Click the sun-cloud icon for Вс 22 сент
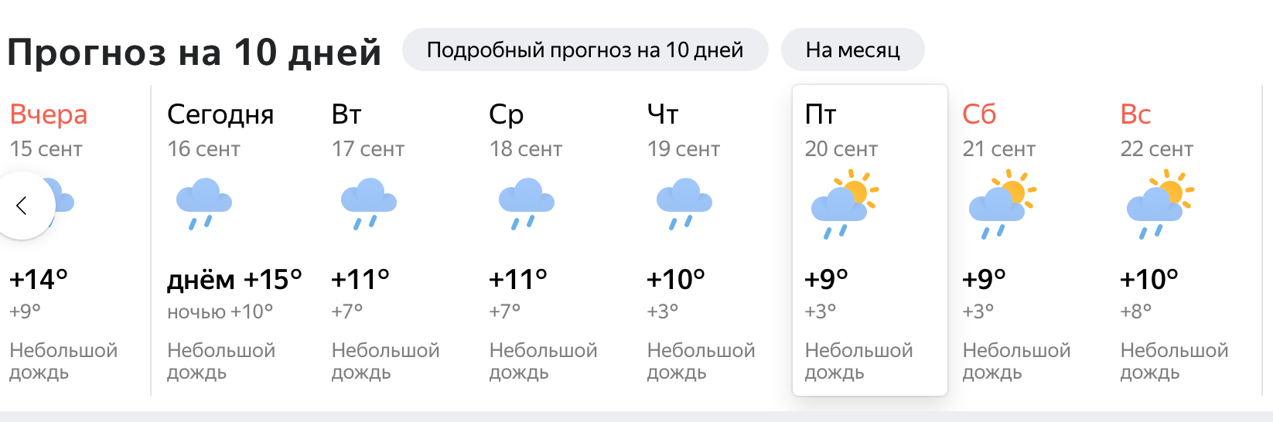 (1160, 204)
